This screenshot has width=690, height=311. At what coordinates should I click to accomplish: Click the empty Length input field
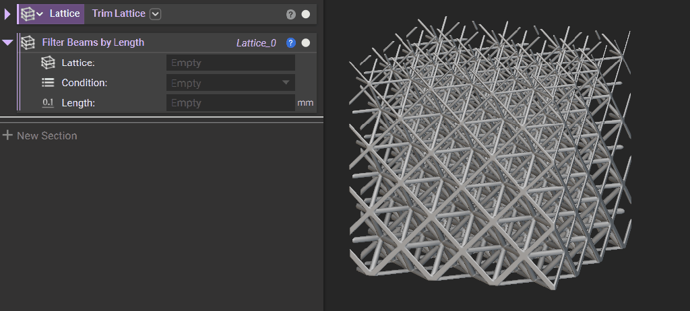click(x=230, y=102)
